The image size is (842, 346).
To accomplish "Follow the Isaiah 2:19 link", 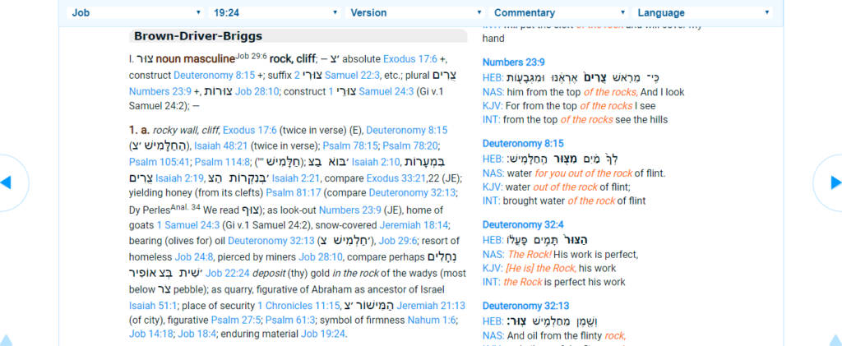I will point(180,178).
